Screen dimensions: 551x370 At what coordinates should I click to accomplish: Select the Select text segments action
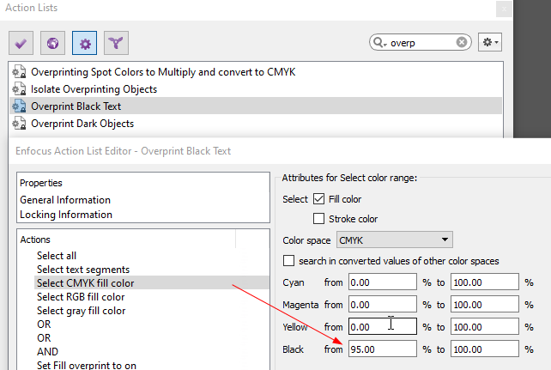[x=83, y=270]
